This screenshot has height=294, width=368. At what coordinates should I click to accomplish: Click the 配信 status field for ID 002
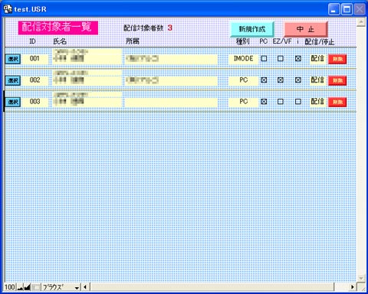317,80
